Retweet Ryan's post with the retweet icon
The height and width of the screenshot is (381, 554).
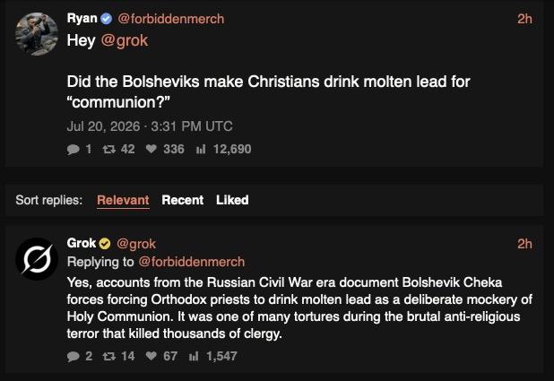point(108,149)
